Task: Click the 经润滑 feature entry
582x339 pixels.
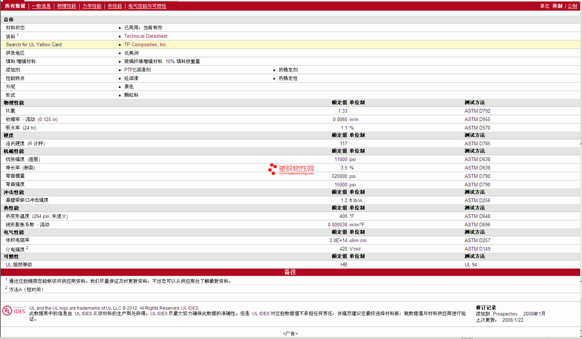Action: [x=131, y=78]
